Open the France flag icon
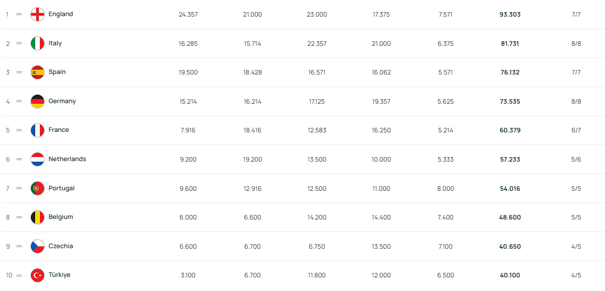Image resolution: width=605 pixels, height=291 pixels. 37,130
